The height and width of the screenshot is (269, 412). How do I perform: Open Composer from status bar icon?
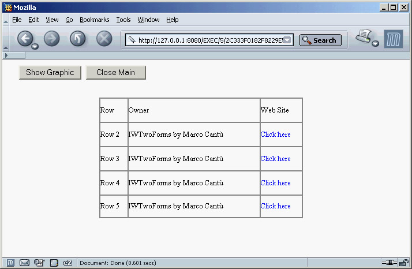coord(39,263)
